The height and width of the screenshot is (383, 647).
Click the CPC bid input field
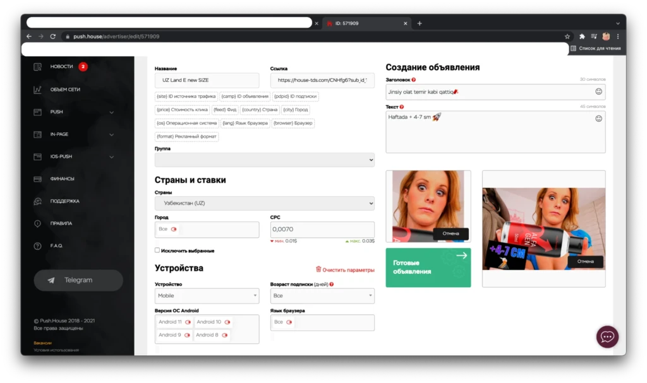tap(322, 230)
